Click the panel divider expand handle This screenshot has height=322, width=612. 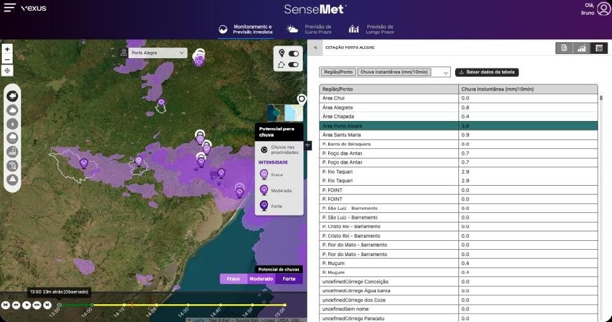point(307,145)
